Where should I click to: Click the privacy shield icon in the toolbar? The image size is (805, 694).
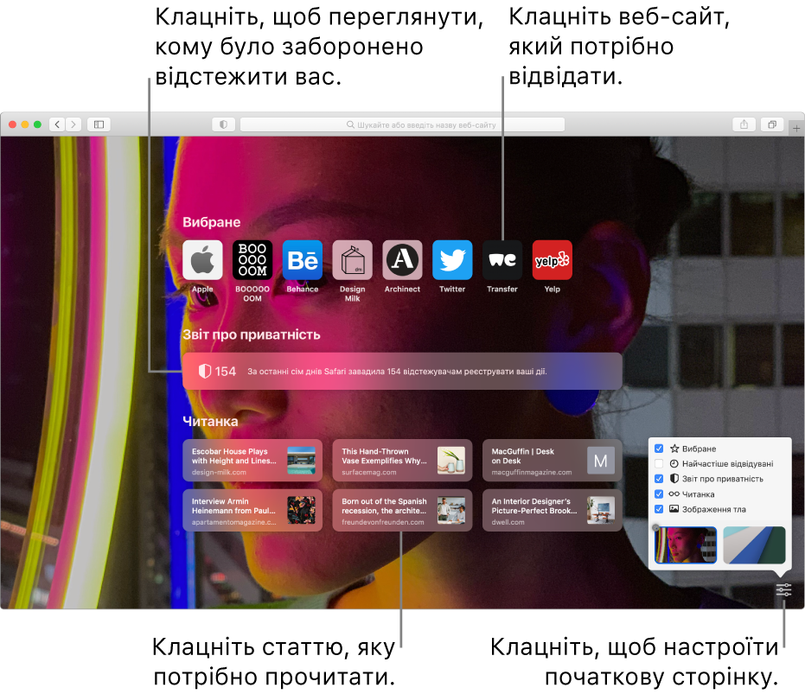pos(223,124)
